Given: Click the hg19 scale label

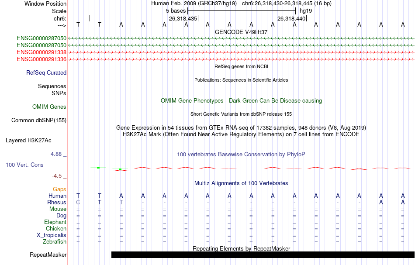Looking at the screenshot, I should click(306, 11).
